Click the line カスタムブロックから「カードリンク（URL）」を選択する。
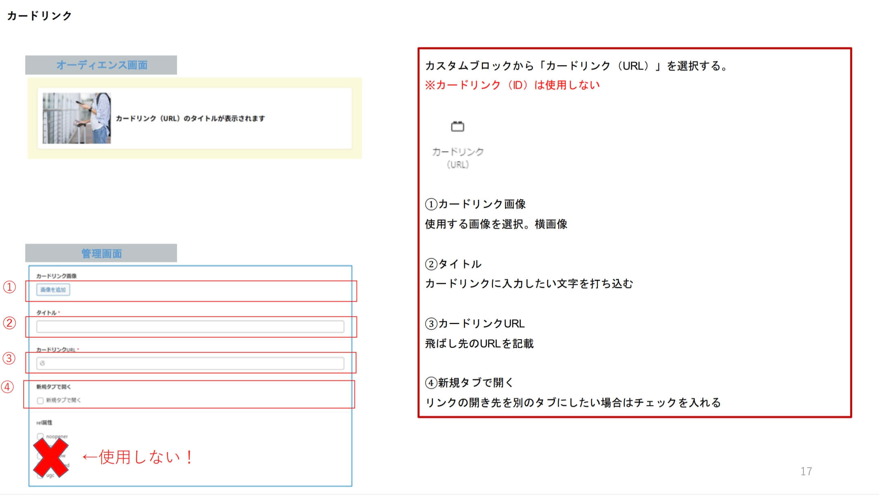Screen dimensions: 879x495 pos(577,66)
